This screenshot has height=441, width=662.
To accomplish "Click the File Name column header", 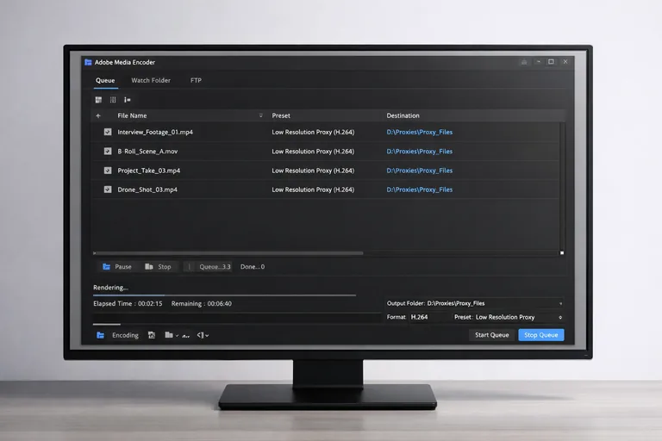I will click(x=132, y=115).
